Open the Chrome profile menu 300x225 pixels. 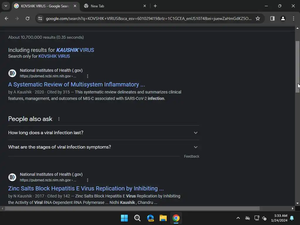pos(283,18)
